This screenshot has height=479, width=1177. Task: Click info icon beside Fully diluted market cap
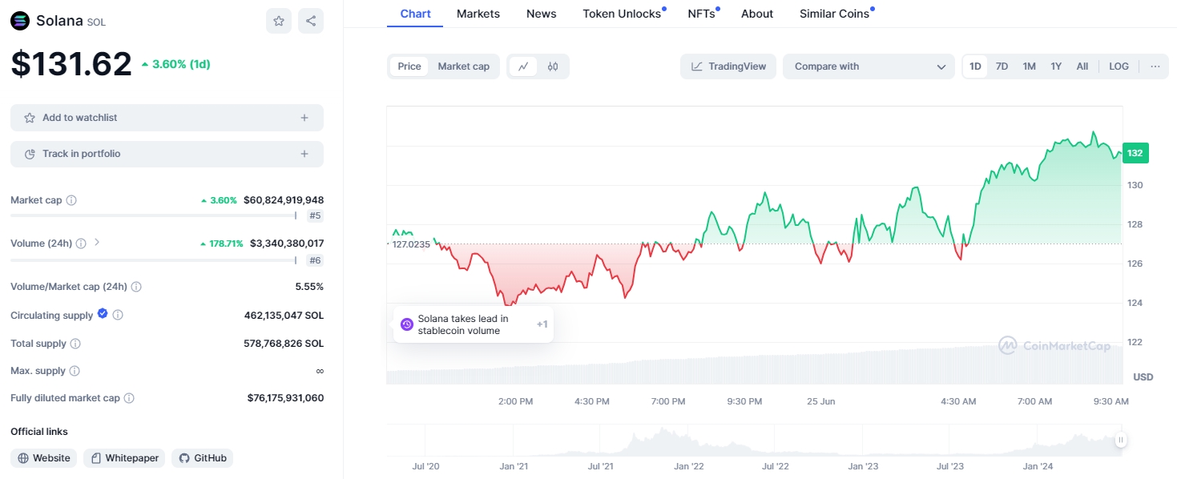click(x=129, y=398)
